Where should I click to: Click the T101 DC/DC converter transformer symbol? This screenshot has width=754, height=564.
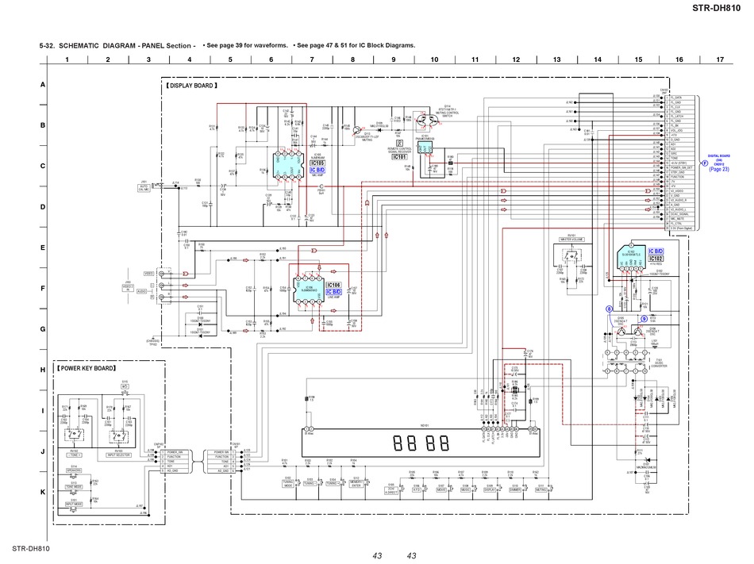(x=626, y=362)
